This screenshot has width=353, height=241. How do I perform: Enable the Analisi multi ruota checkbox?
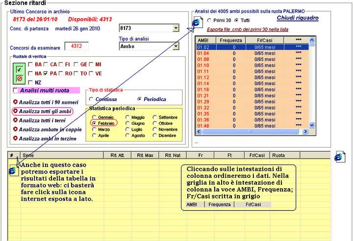point(16,91)
